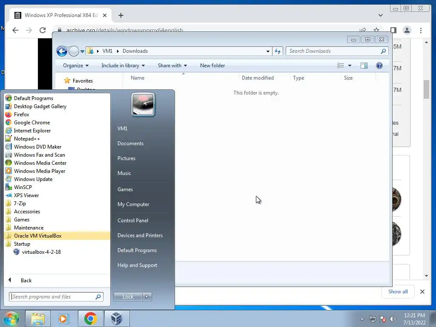Refresh the Downloads folder

278,51
